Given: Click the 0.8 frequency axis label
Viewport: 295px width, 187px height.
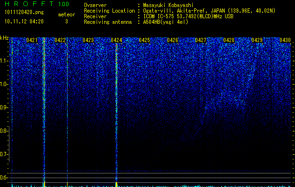Looking at the screenshot, I should coord(4,131).
